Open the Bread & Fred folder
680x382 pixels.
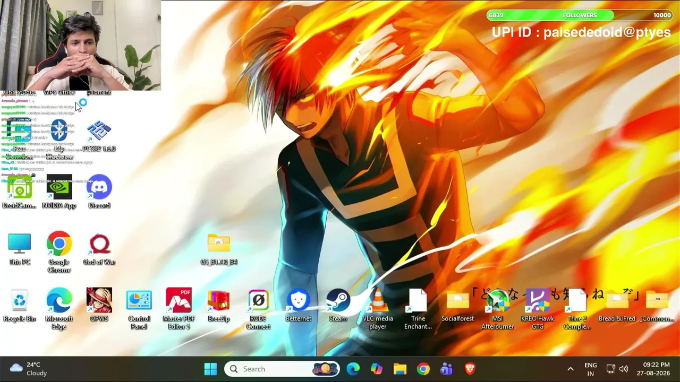coord(617,306)
